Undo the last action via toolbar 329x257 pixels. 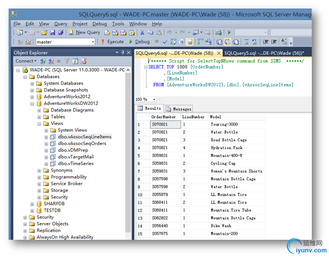170,32
